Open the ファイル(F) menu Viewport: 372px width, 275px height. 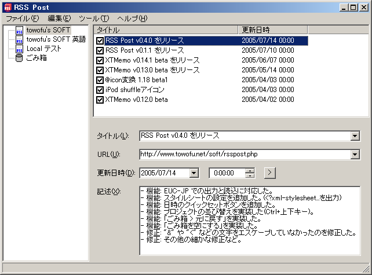tap(22, 19)
